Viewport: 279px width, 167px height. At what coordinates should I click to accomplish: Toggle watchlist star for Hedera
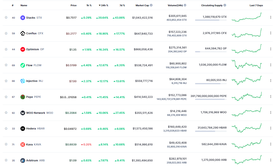click(6, 129)
